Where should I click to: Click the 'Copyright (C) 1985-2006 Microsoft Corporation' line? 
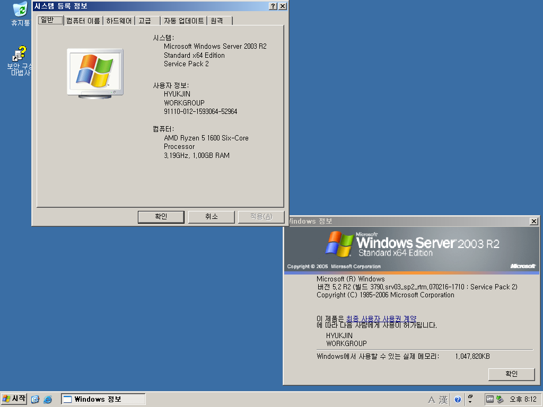386,295
